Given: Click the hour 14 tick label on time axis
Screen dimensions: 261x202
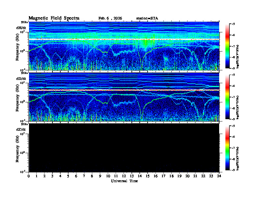Looking at the screenshot, I should [140, 176].
